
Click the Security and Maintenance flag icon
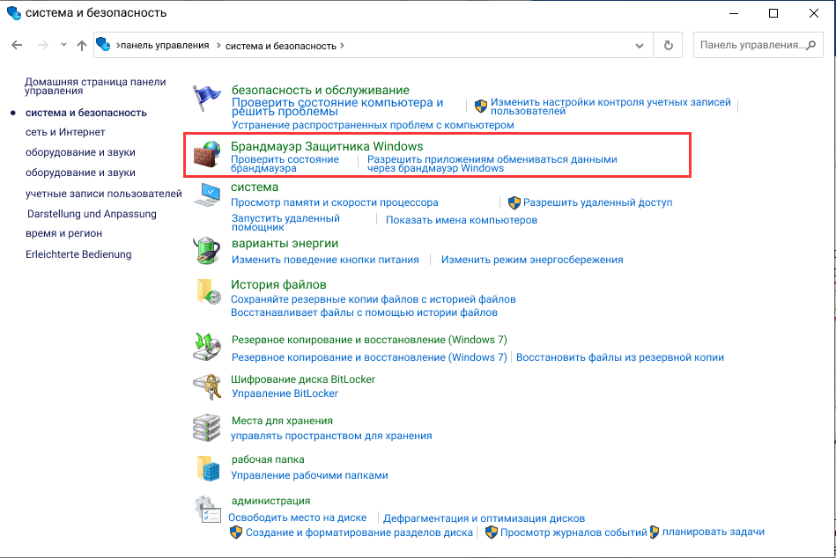206,98
